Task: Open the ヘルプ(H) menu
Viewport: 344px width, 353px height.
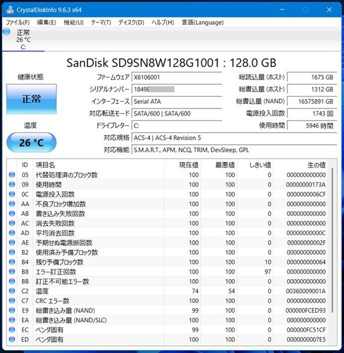Action: pyautogui.click(x=163, y=22)
